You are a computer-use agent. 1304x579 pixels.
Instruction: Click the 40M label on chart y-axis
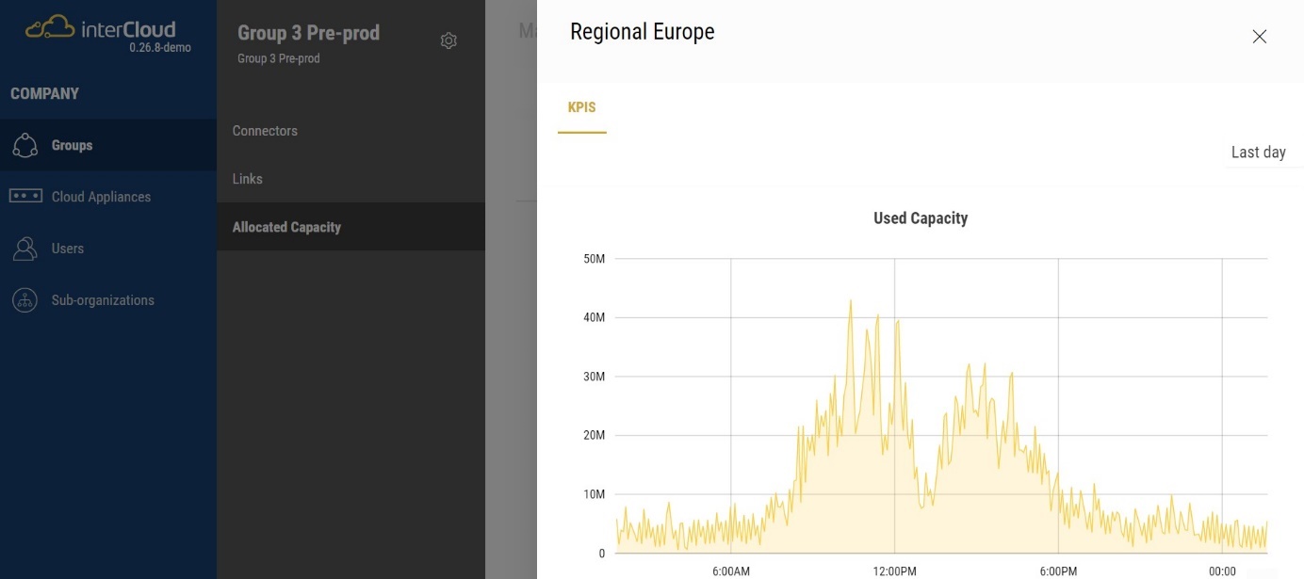595,317
